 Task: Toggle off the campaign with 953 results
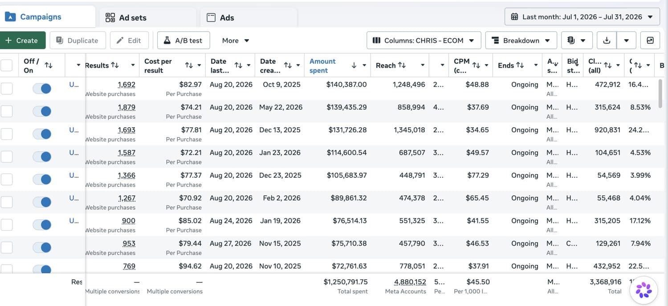pyautogui.click(x=42, y=247)
